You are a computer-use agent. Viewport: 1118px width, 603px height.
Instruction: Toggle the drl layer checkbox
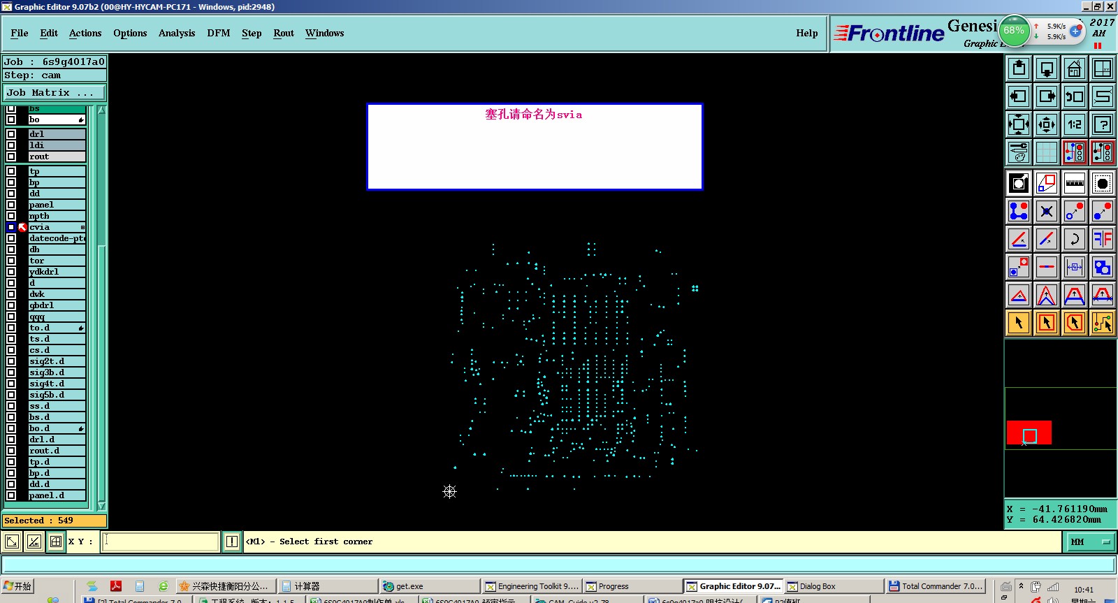click(11, 134)
